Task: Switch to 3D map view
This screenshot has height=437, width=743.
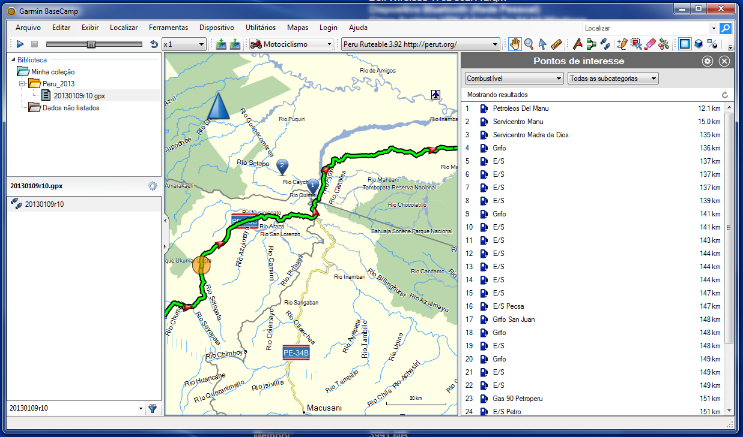Action: (698, 44)
